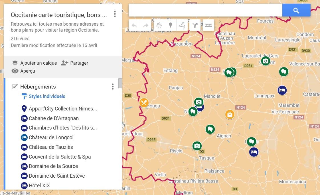This screenshot has height=195, width=320.
Task: Click green camera marker above Tasque
Action: [197, 146]
